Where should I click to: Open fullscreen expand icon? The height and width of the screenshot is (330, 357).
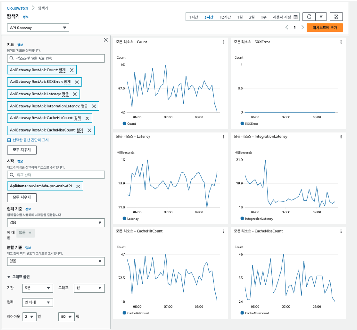click(336, 17)
